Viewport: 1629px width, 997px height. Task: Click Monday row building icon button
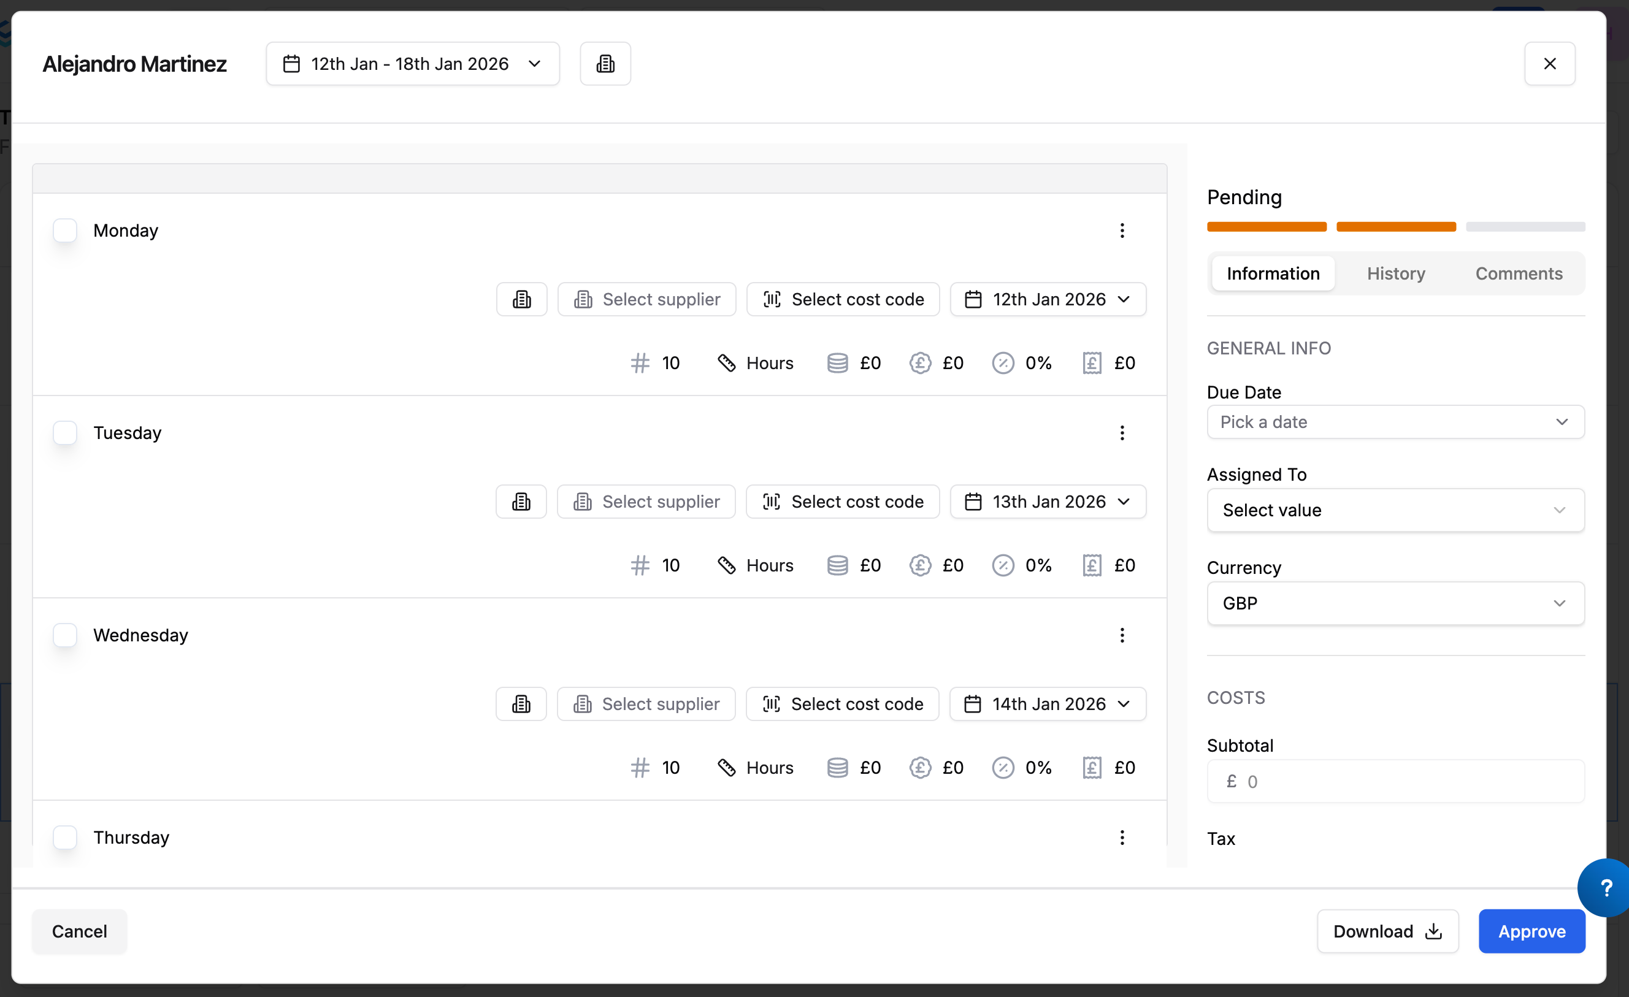[521, 299]
